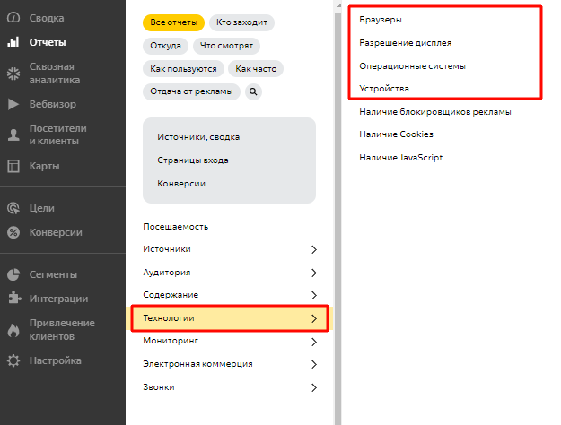
Task: Open Наличие блокировщиков рекламы report
Action: [435, 112]
